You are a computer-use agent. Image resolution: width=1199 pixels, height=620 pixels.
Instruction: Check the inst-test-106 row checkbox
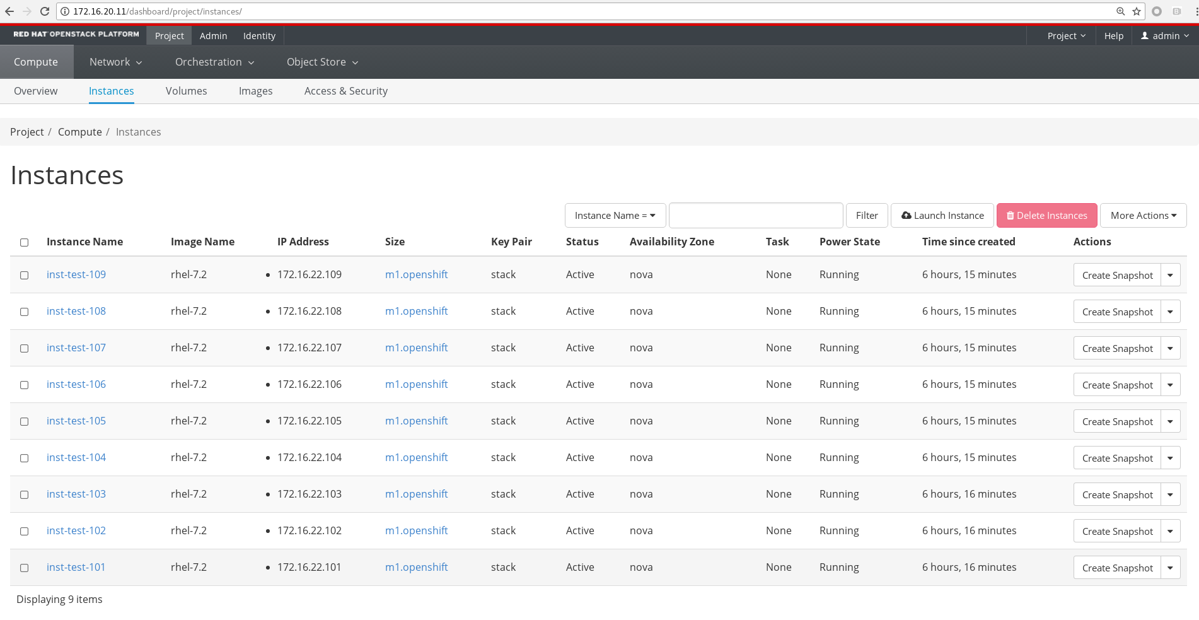pyautogui.click(x=24, y=385)
